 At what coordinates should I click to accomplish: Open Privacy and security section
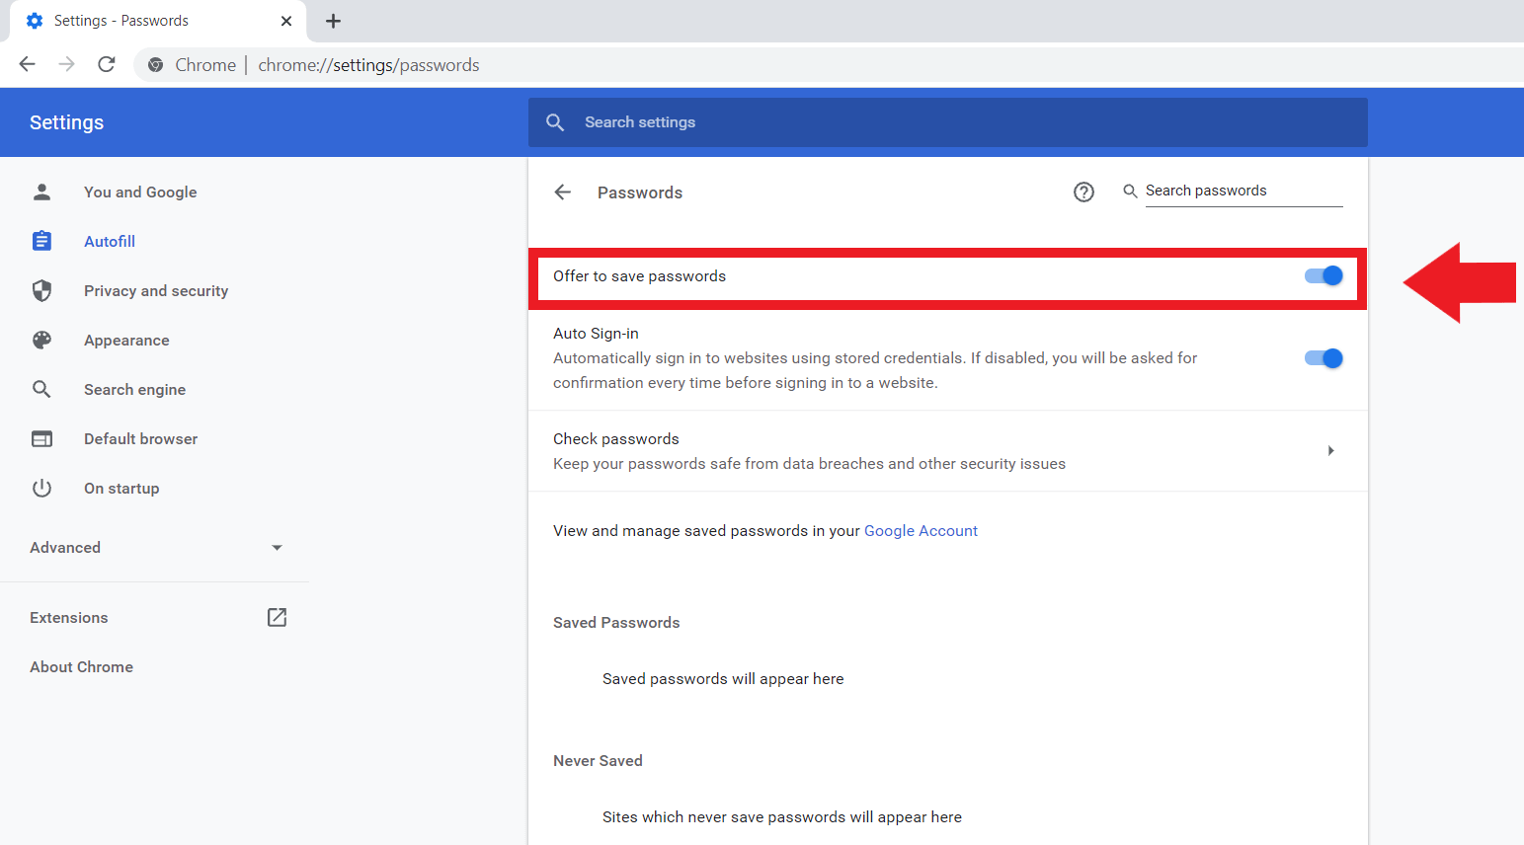tap(156, 291)
